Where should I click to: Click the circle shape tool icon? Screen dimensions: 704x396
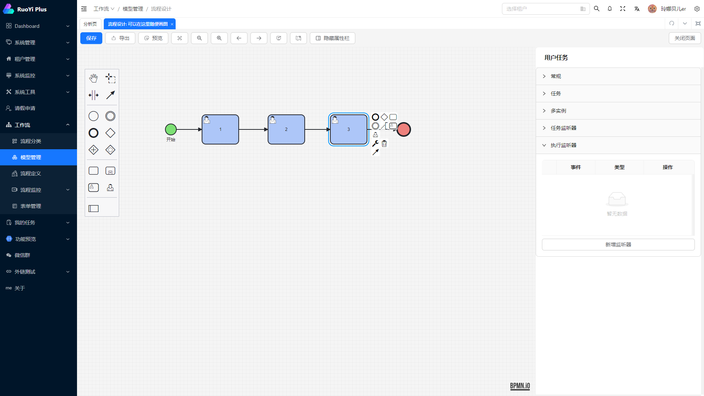pos(93,116)
